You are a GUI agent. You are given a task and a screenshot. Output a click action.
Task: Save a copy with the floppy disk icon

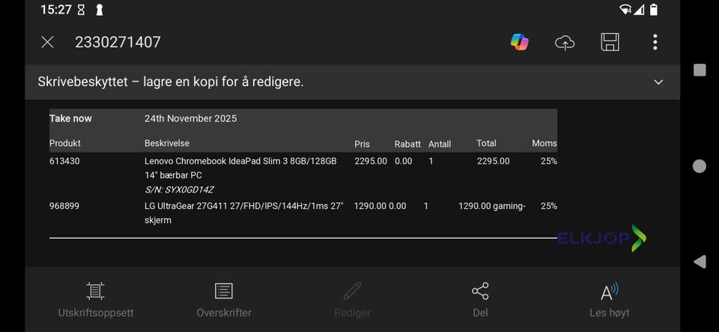[x=610, y=42]
